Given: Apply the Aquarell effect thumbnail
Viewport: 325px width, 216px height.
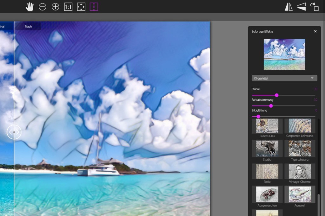Looking at the screenshot, I should coord(300,194).
